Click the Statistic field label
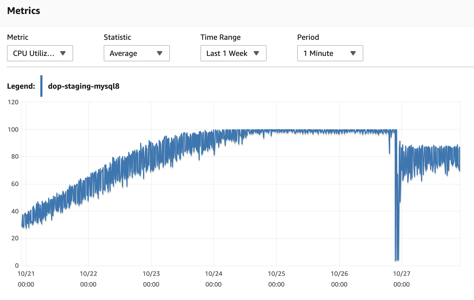This screenshot has height=300, width=474. (x=117, y=37)
